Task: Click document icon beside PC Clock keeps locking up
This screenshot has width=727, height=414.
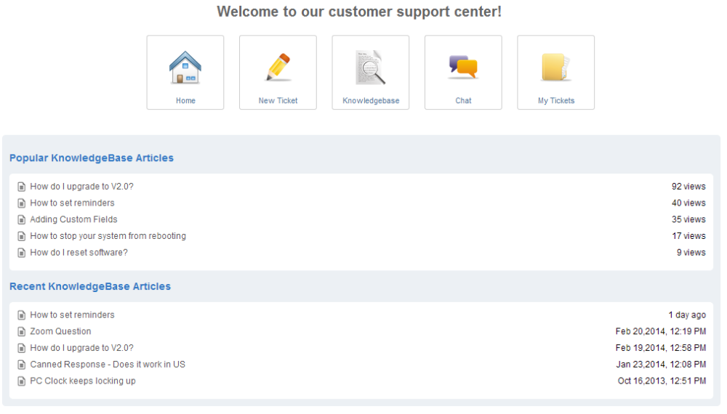Action: 21,381
